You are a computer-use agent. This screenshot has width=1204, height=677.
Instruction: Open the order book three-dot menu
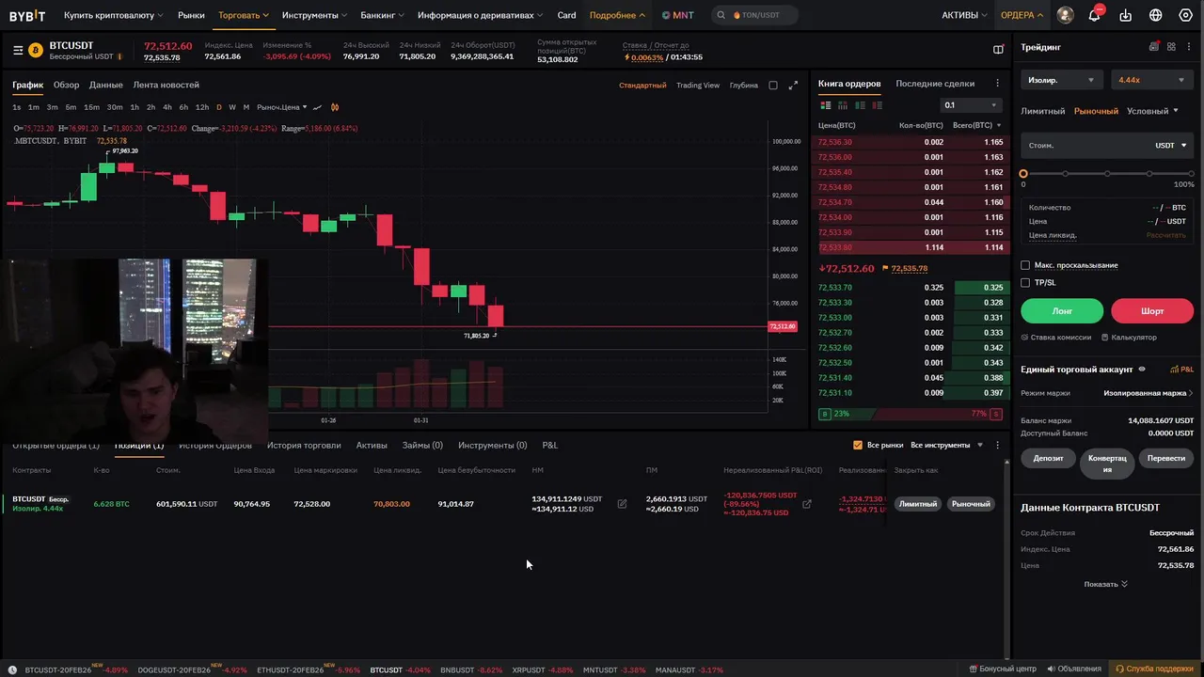pyautogui.click(x=997, y=84)
